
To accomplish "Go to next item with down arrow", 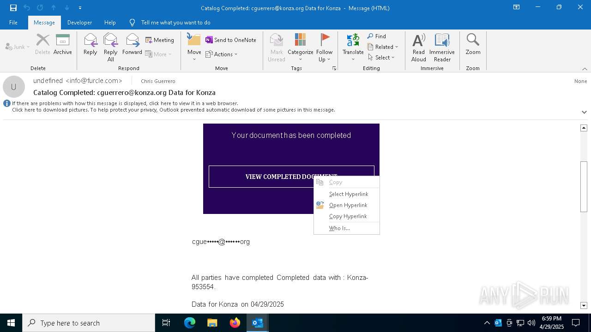I will [67, 8].
